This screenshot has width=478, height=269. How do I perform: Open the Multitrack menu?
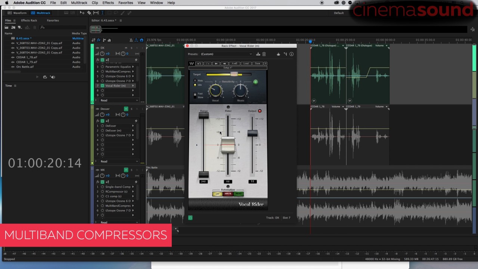tap(79, 3)
